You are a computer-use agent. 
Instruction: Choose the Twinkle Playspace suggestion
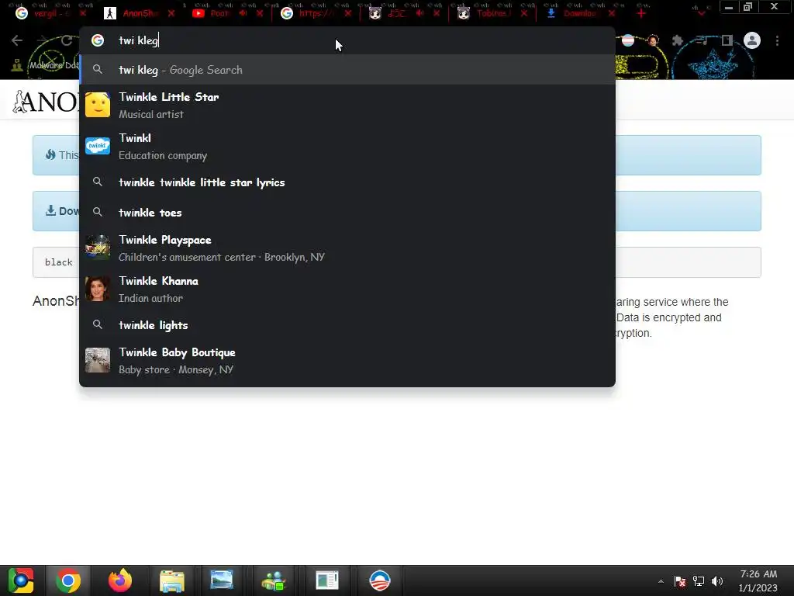tap(347, 248)
